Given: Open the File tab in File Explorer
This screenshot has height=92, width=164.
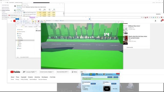Looking at the screenshot, I should click(17, 19).
